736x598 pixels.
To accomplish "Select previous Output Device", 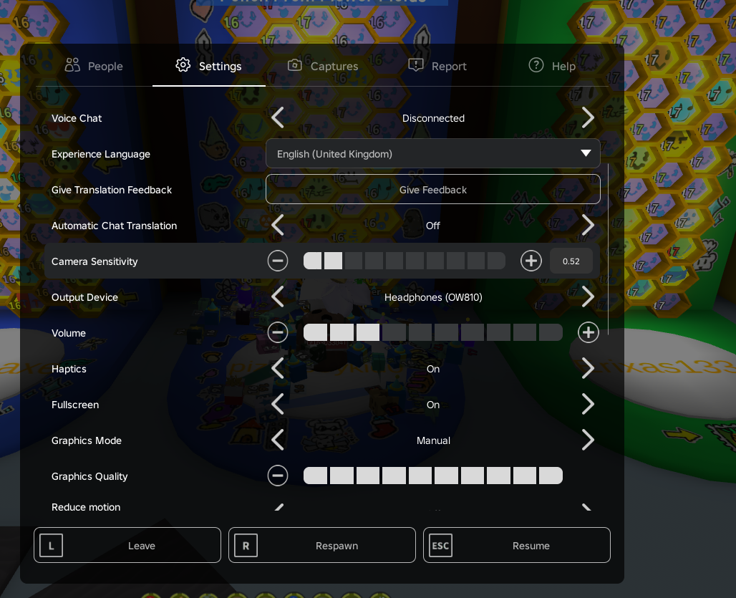I will [x=278, y=296].
